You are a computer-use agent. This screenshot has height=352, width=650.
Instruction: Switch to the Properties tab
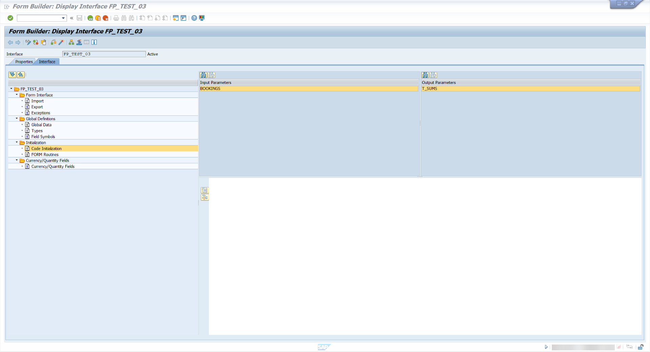point(24,62)
